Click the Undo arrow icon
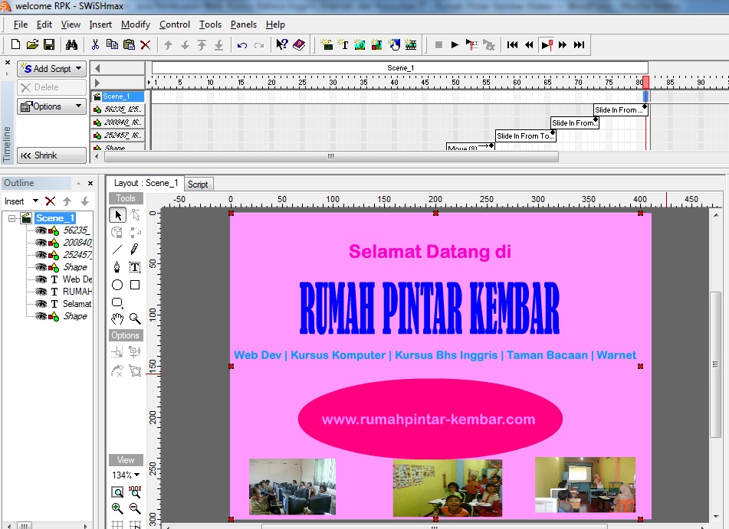This screenshot has width=729, height=529. coord(241,45)
